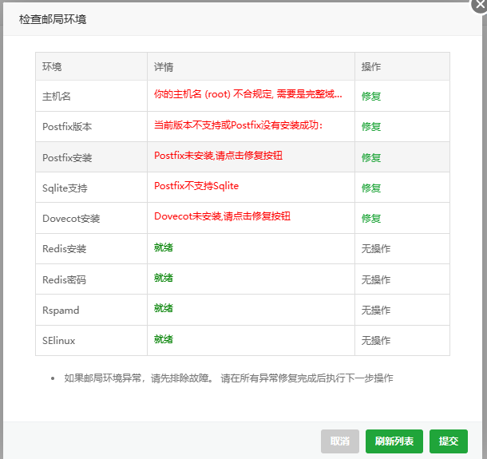Click the 当前版本不支持或Postfix没有安装成功 message
The image size is (487, 459).
(239, 125)
